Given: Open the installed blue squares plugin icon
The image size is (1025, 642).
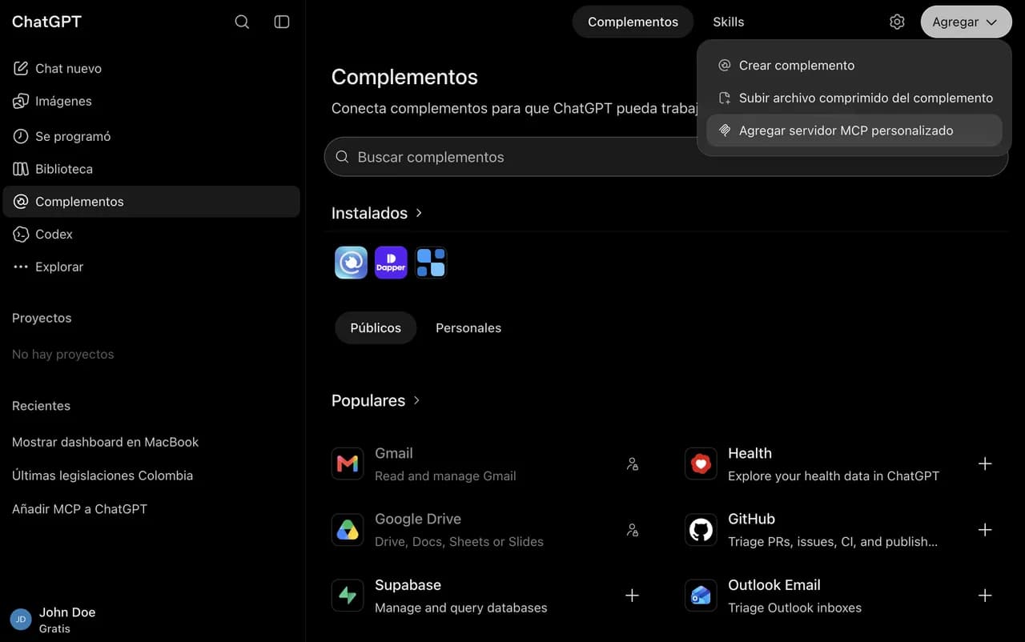Looking at the screenshot, I should coord(431,263).
